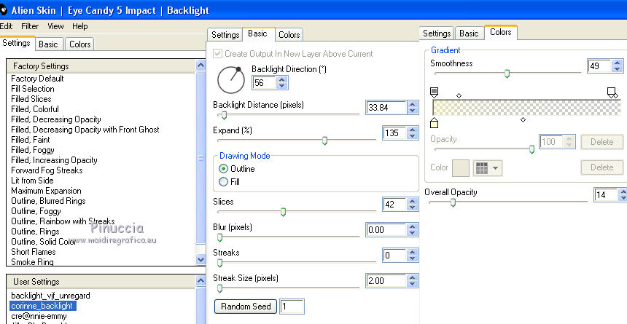Select the Outline drawing mode

[x=224, y=169]
